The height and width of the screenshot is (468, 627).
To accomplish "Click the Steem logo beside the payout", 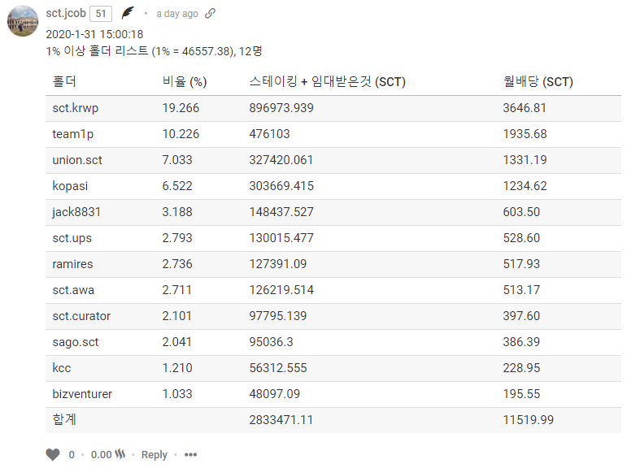I will [x=120, y=455].
